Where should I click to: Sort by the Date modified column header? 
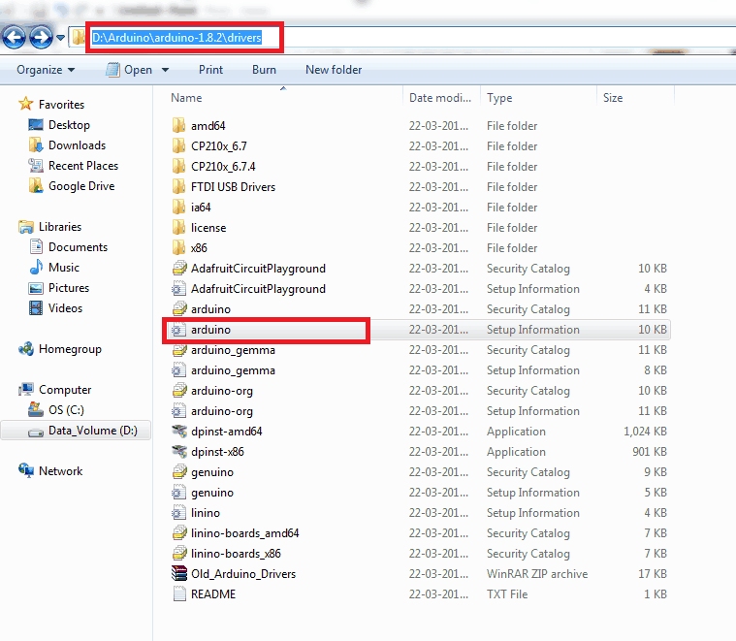point(440,98)
